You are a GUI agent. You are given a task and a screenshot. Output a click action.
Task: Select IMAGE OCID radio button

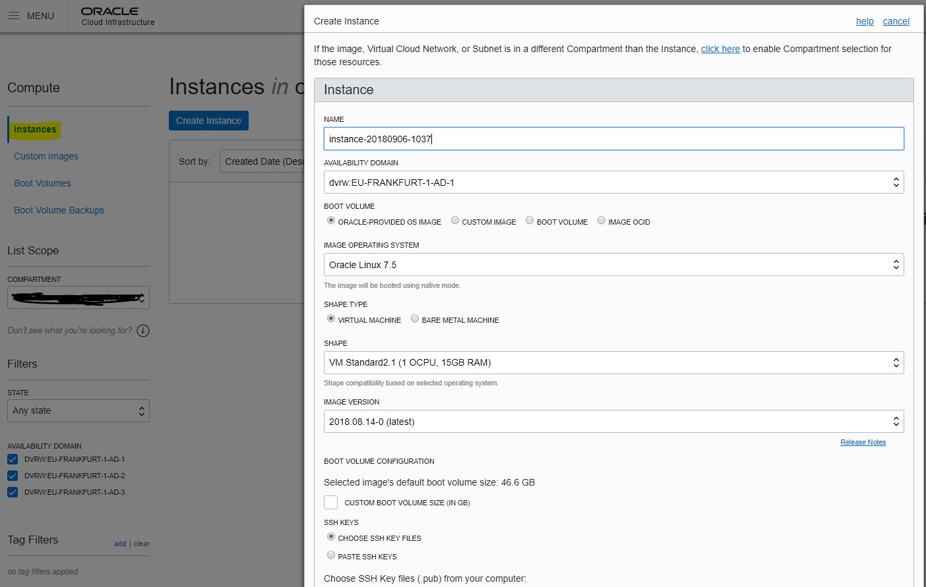point(602,221)
